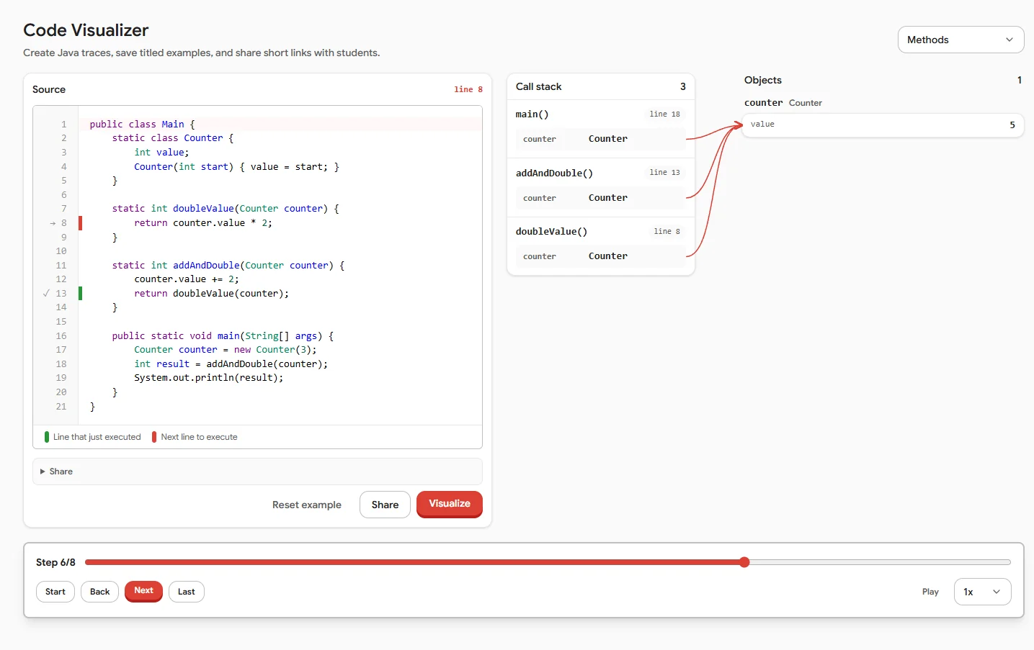Click the step slider track
Viewport: 1034px width, 650px height.
point(548,562)
